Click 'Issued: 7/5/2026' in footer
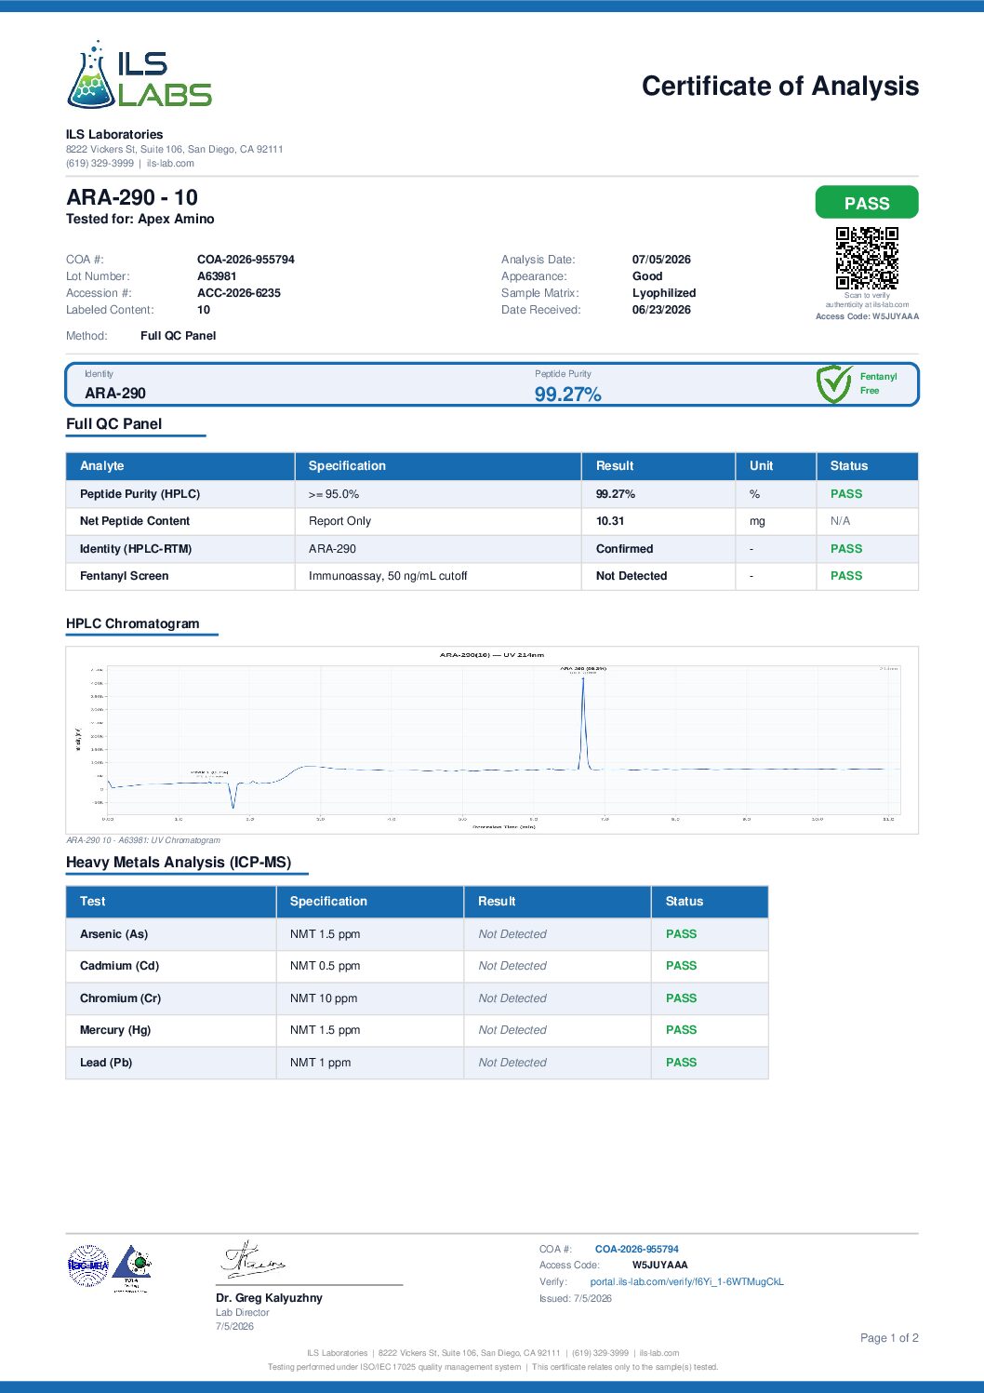 576,1298
